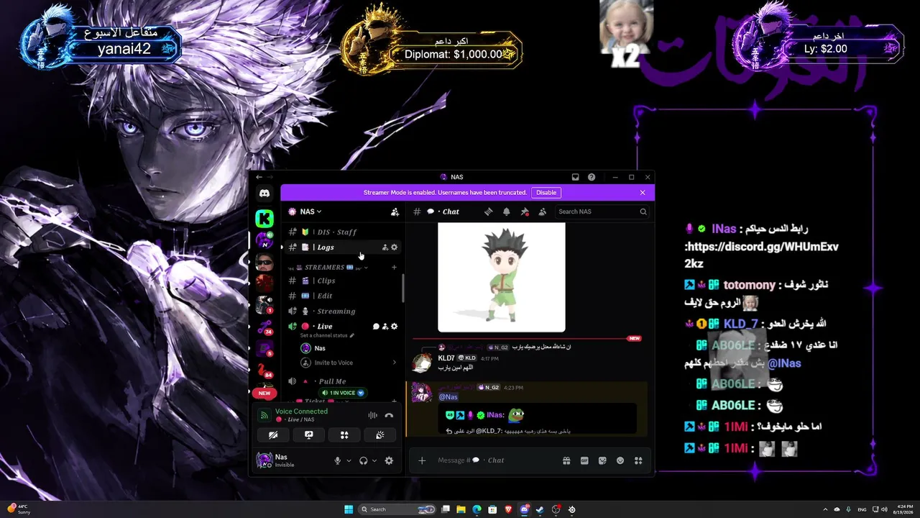920x518 pixels.
Task: Open the attachment plus menu
Action: pyautogui.click(x=422, y=460)
